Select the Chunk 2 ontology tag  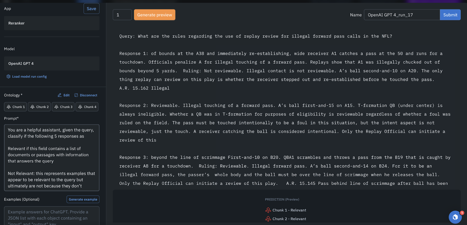[x=39, y=107]
